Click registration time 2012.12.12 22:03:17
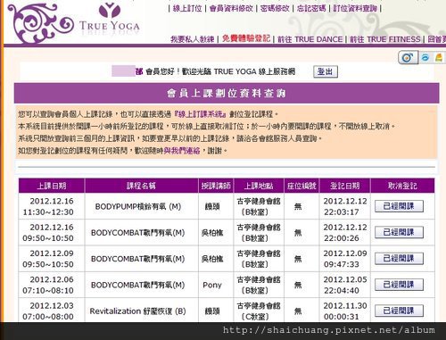The height and width of the screenshot is (340, 446). tap(345, 206)
